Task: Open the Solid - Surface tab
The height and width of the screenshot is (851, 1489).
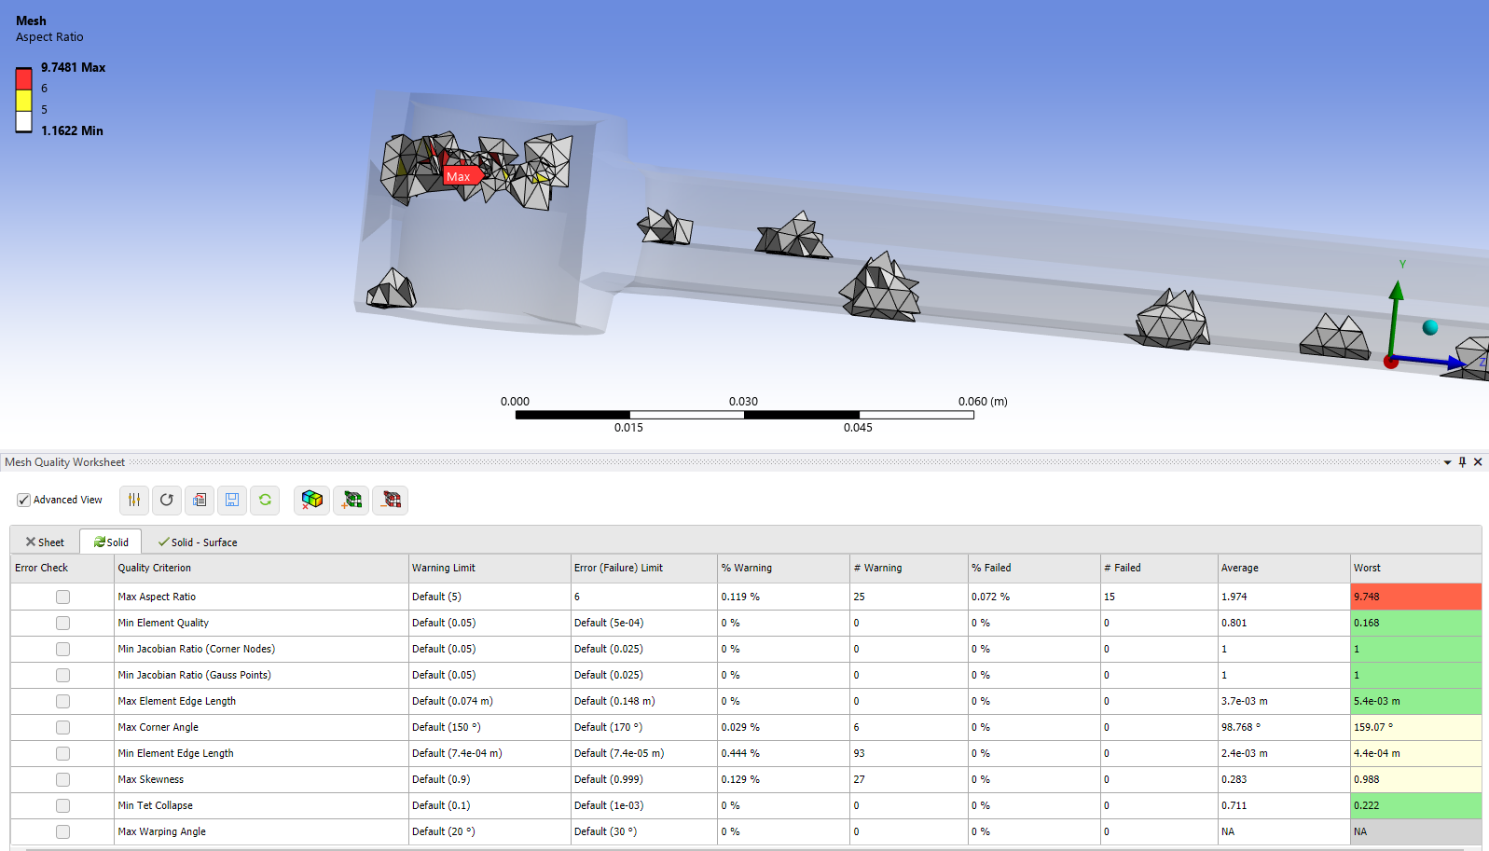Action: pos(198,542)
